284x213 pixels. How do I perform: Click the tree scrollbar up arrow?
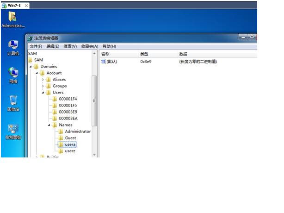tap(94, 53)
